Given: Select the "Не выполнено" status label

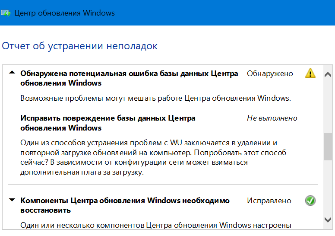Looking at the screenshot, I should pyautogui.click(x=272, y=118).
